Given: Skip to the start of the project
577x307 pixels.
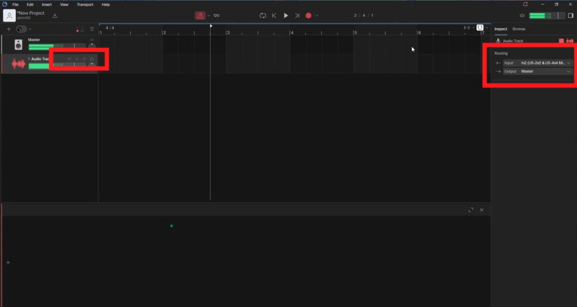Looking at the screenshot, I should click(274, 16).
